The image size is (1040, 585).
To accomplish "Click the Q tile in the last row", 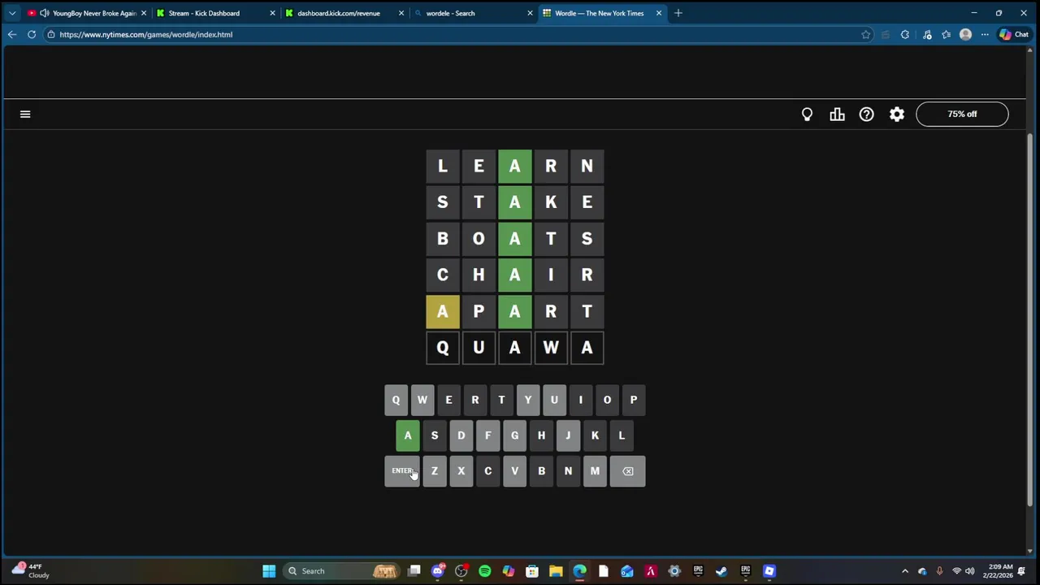I will pos(443,349).
